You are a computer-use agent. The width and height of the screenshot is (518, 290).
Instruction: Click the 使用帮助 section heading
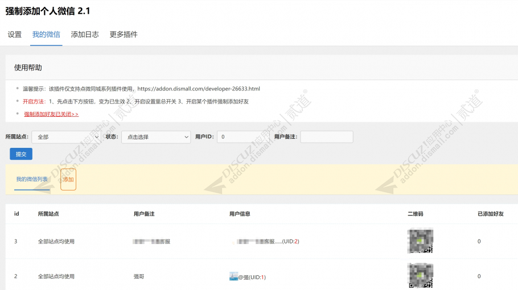coord(28,68)
